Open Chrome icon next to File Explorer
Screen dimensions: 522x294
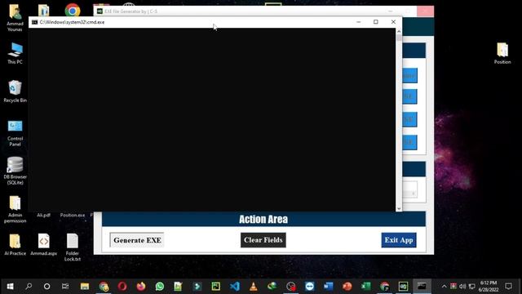point(104,287)
